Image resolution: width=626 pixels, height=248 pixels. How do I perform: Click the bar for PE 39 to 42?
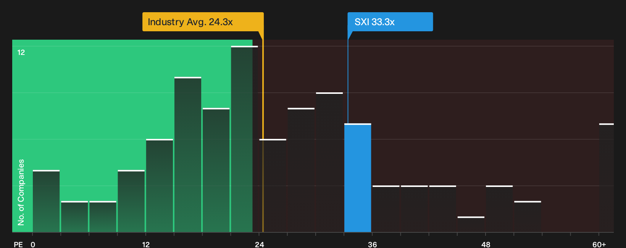click(x=414, y=209)
